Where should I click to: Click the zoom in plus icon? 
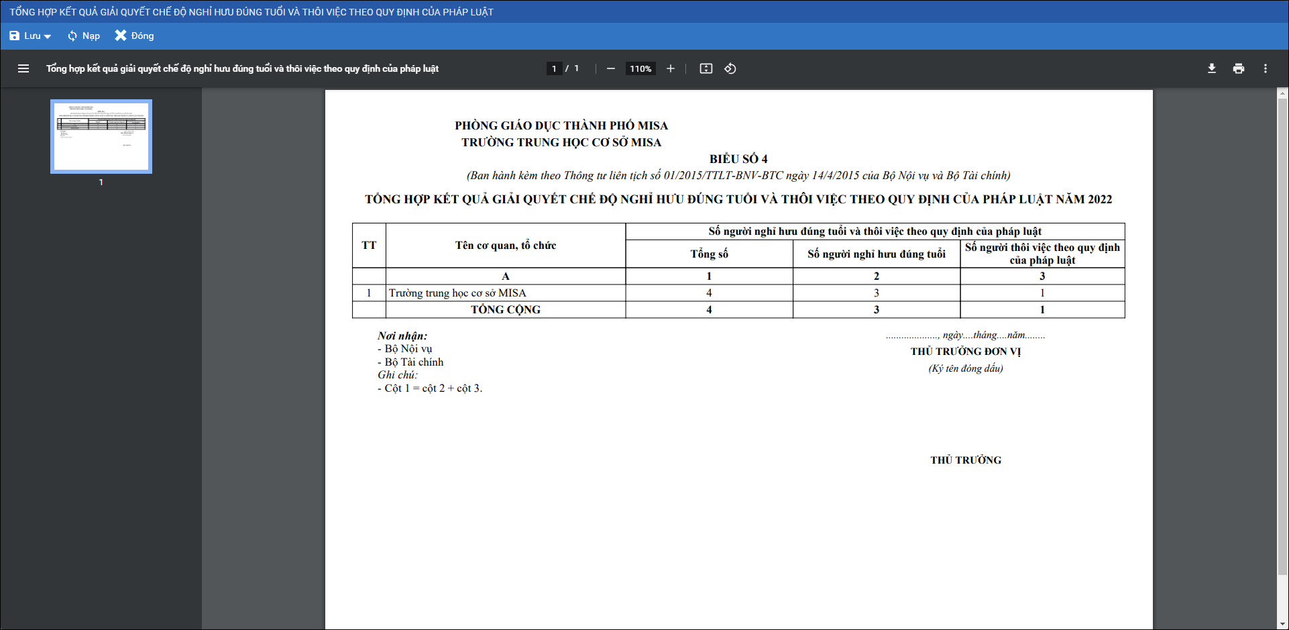[x=670, y=68]
